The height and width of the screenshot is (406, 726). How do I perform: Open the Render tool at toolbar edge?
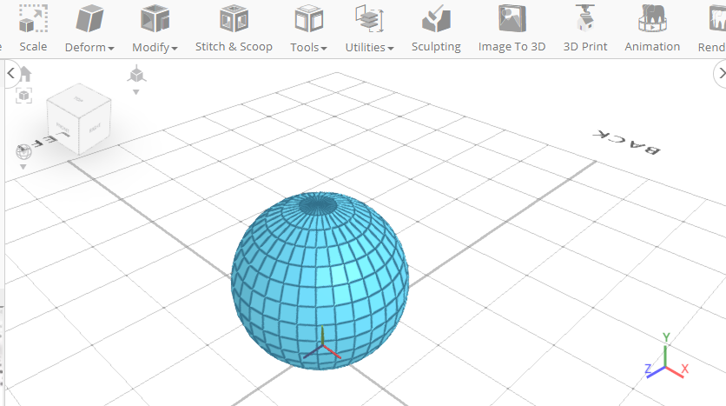coord(712,28)
